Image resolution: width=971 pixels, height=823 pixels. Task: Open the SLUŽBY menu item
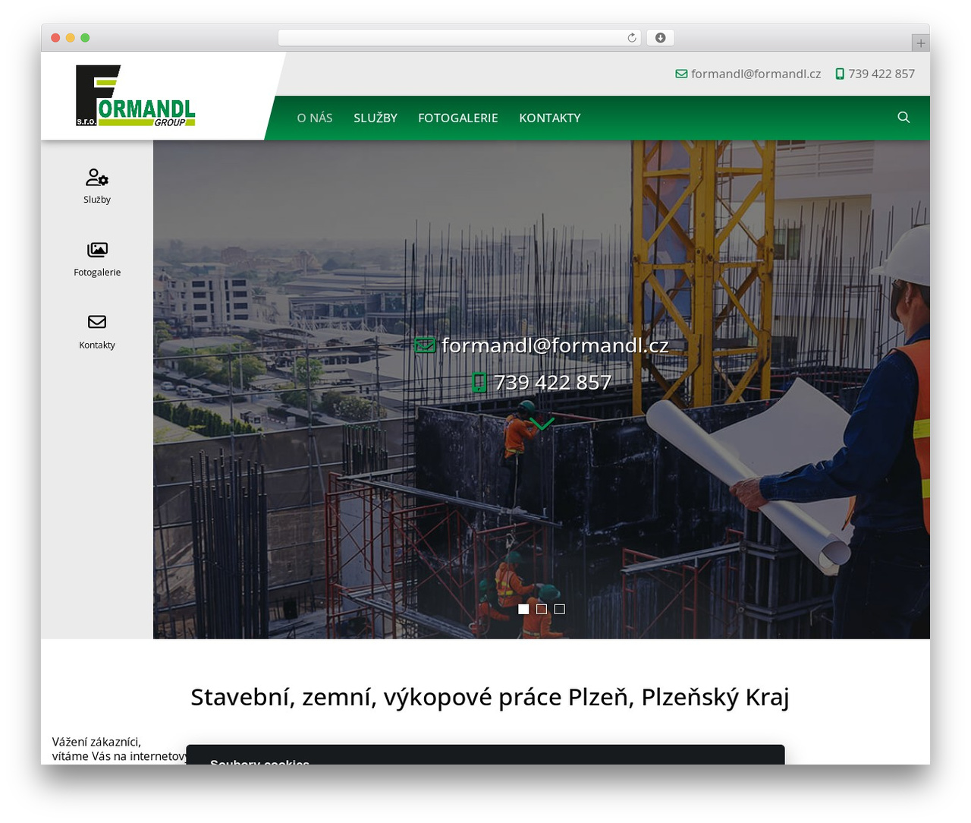[376, 118]
